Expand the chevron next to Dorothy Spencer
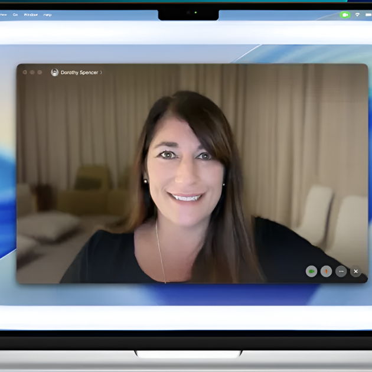Screen dimensions: 372x372 coord(101,72)
